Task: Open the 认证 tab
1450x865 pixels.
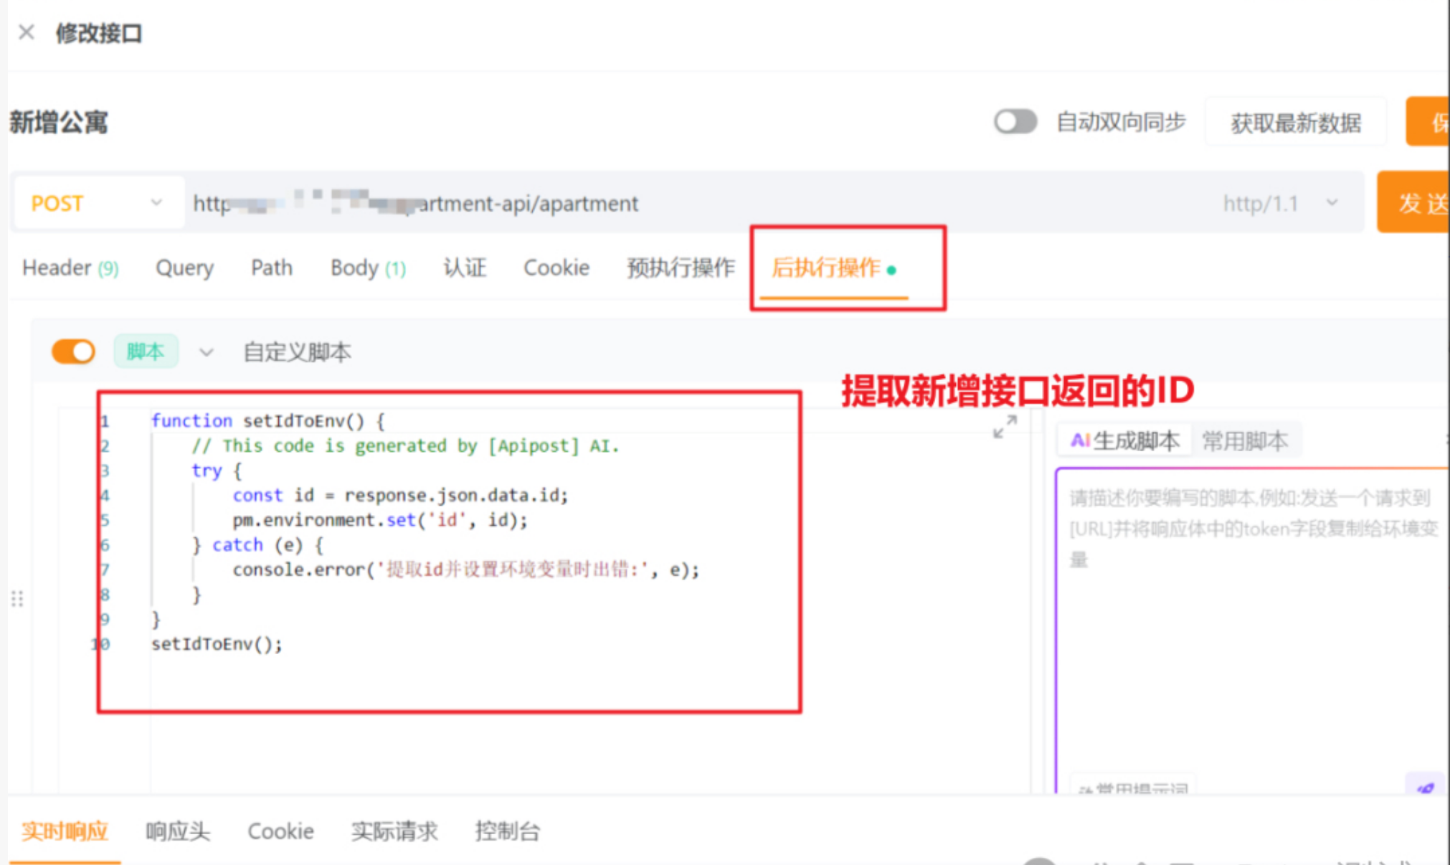Action: [465, 268]
